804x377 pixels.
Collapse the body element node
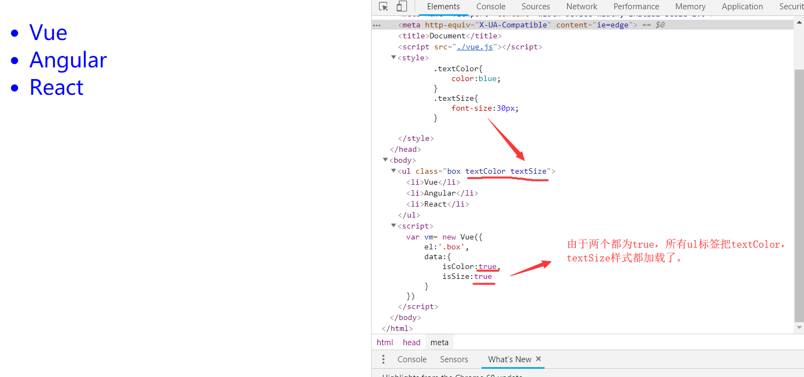tap(386, 160)
